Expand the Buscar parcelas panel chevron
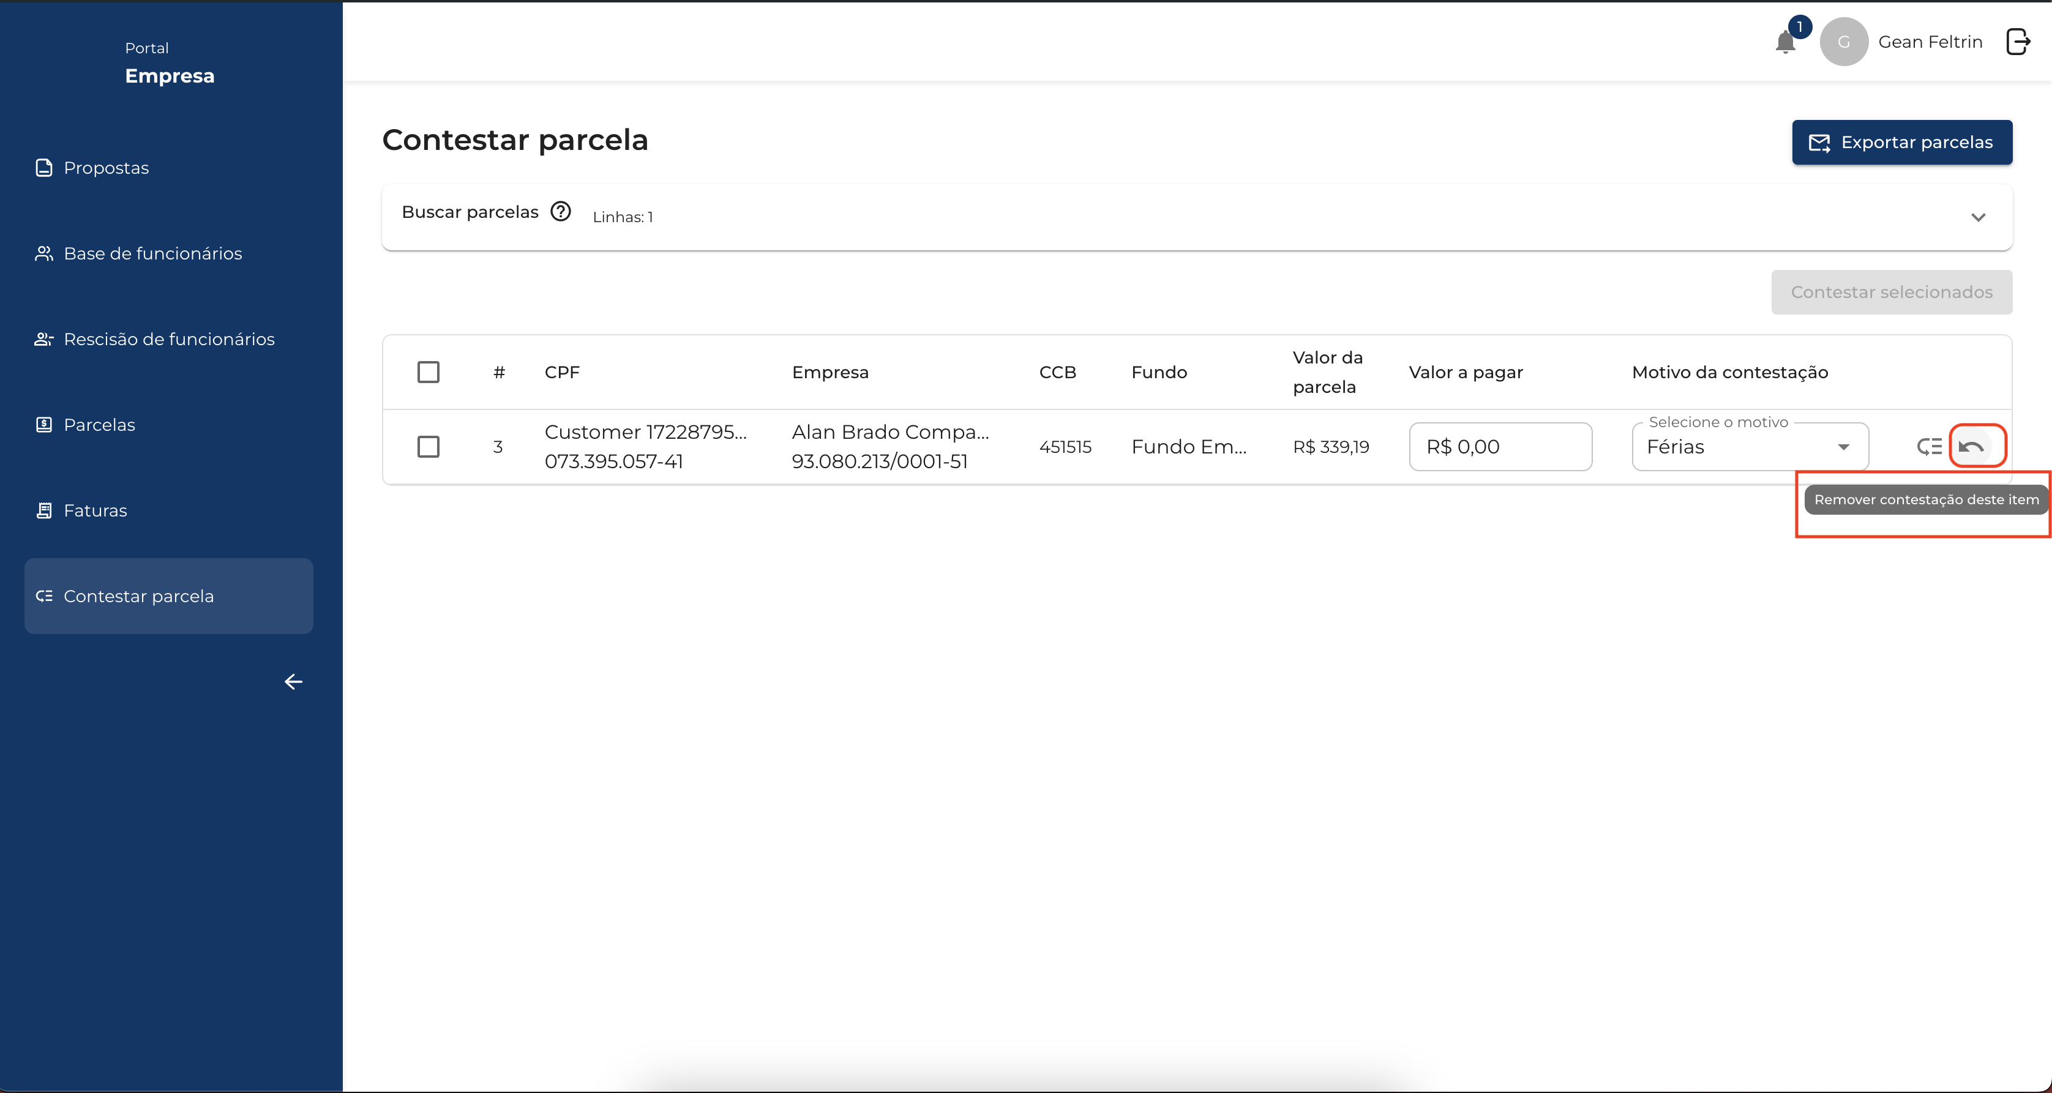 coord(1978,217)
